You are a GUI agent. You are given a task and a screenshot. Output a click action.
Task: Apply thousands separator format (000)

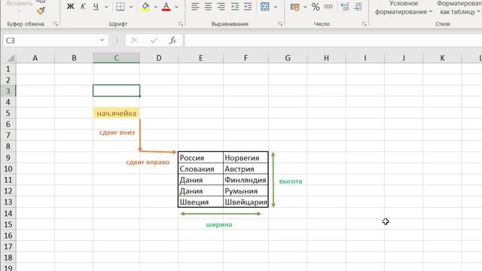pos(328,7)
